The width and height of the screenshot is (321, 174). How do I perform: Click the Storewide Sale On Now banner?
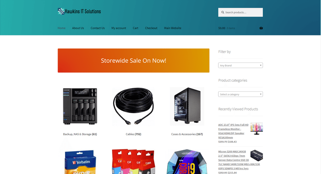point(134,60)
